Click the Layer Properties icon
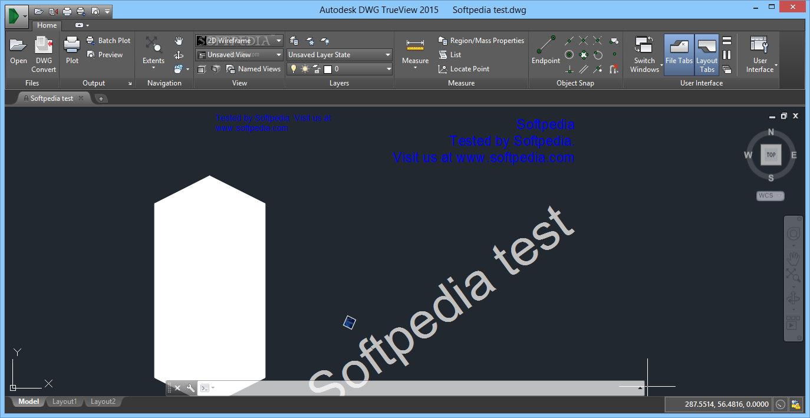Image resolution: width=810 pixels, height=418 pixels. point(294,41)
